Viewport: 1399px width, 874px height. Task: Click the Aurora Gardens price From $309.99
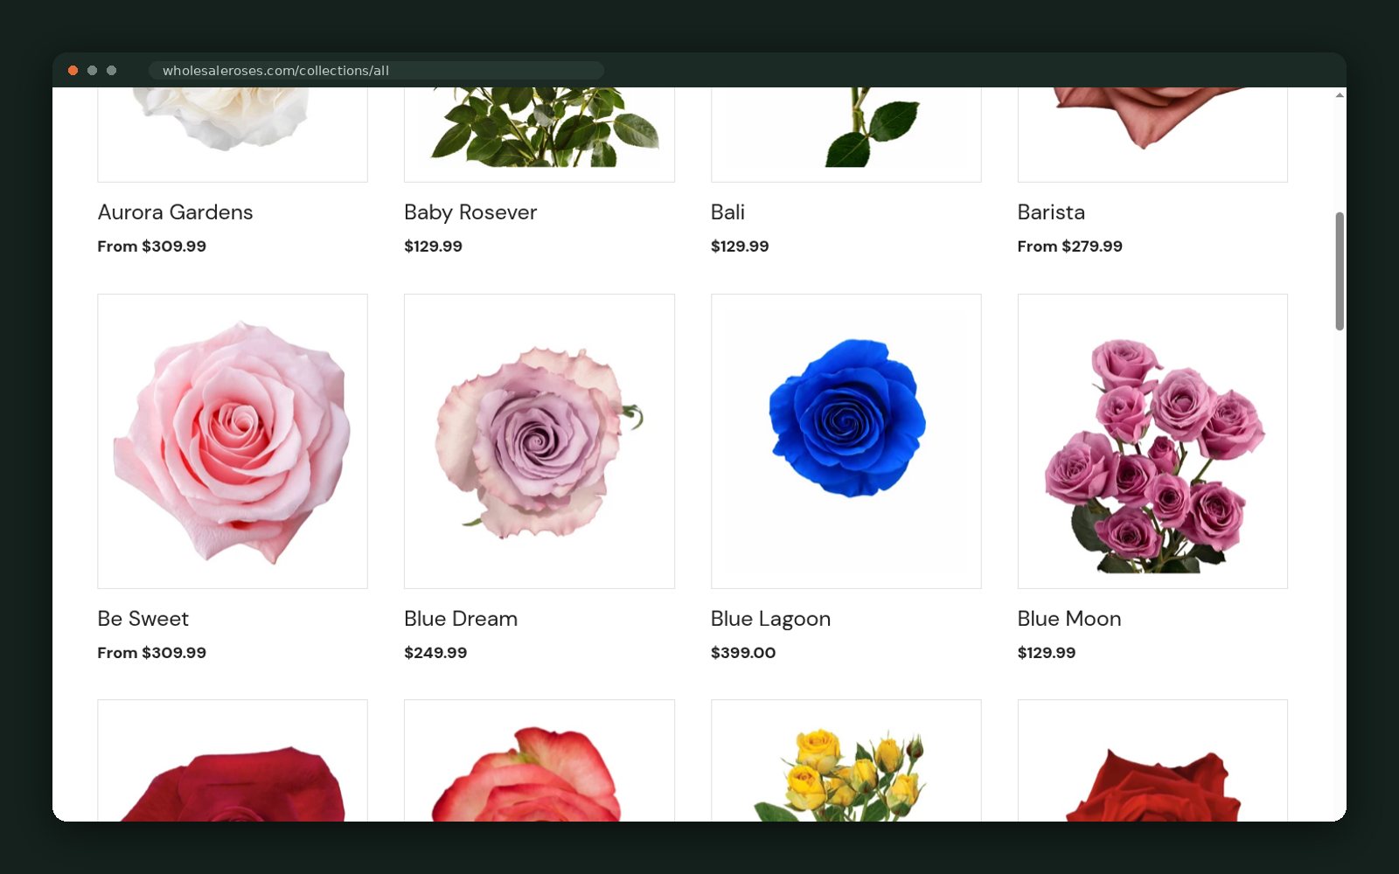coord(152,246)
